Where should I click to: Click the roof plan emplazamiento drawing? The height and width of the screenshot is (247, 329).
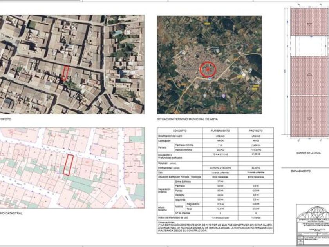point(309,73)
